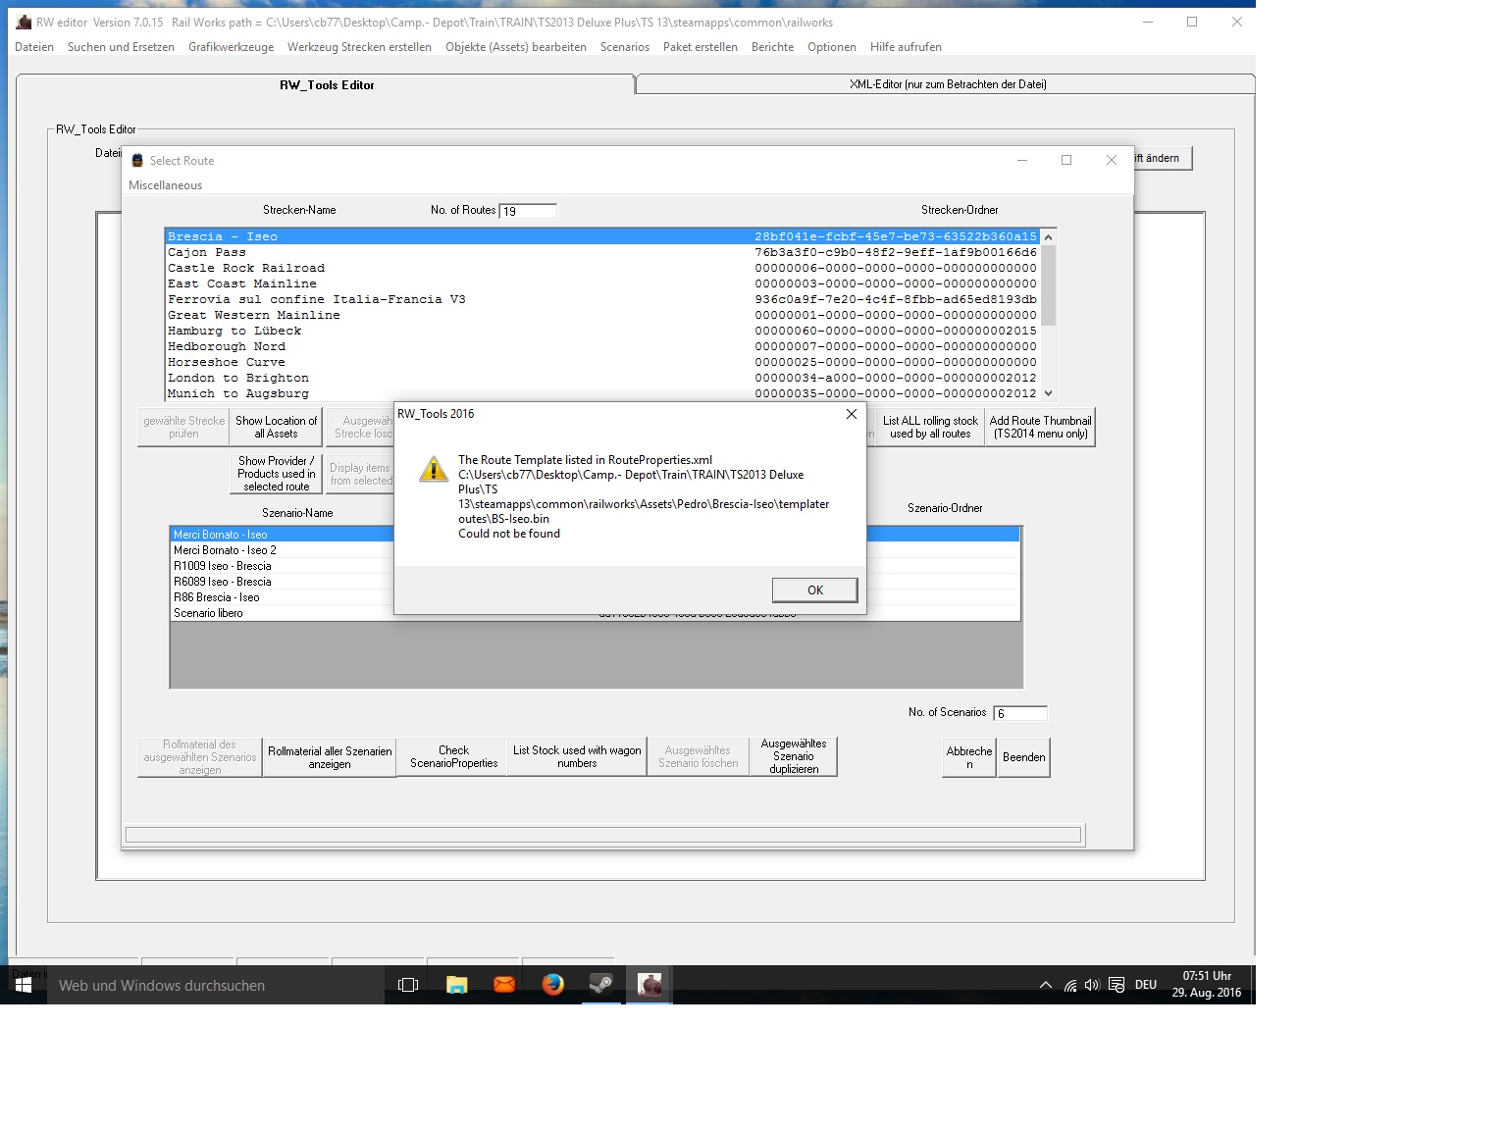The height and width of the screenshot is (1130, 1507).
Task: Click Ausgewähltes Szenario duplizieren button
Action: pos(793,757)
